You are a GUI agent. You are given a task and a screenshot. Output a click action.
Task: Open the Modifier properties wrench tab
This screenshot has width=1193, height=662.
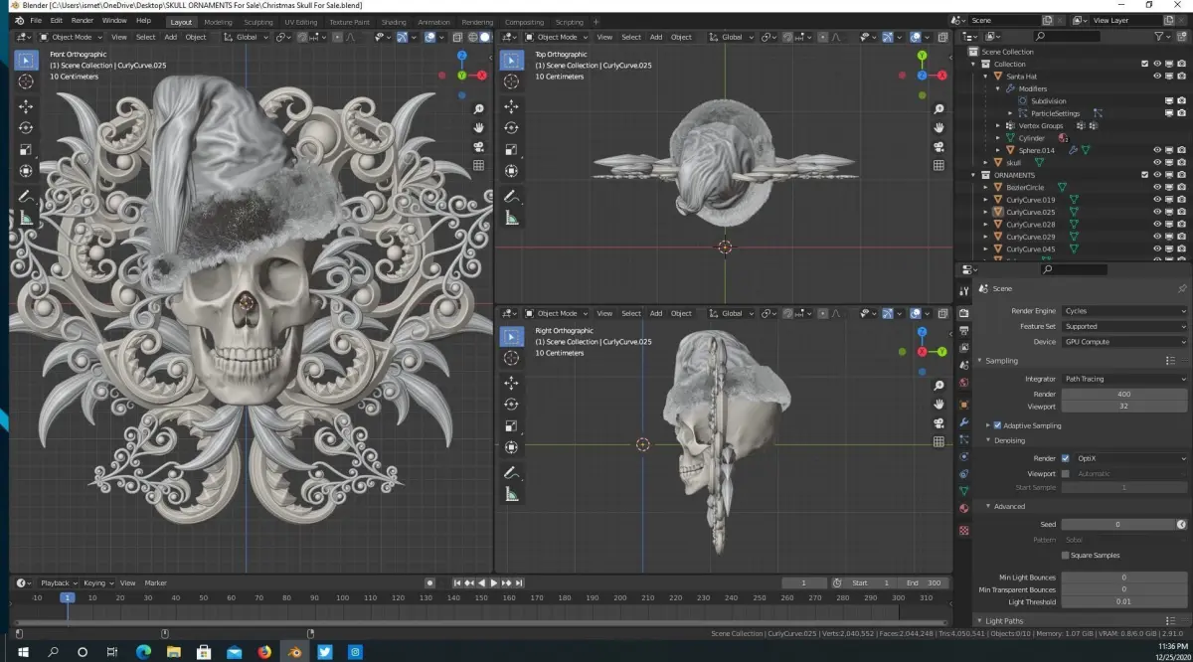(963, 422)
